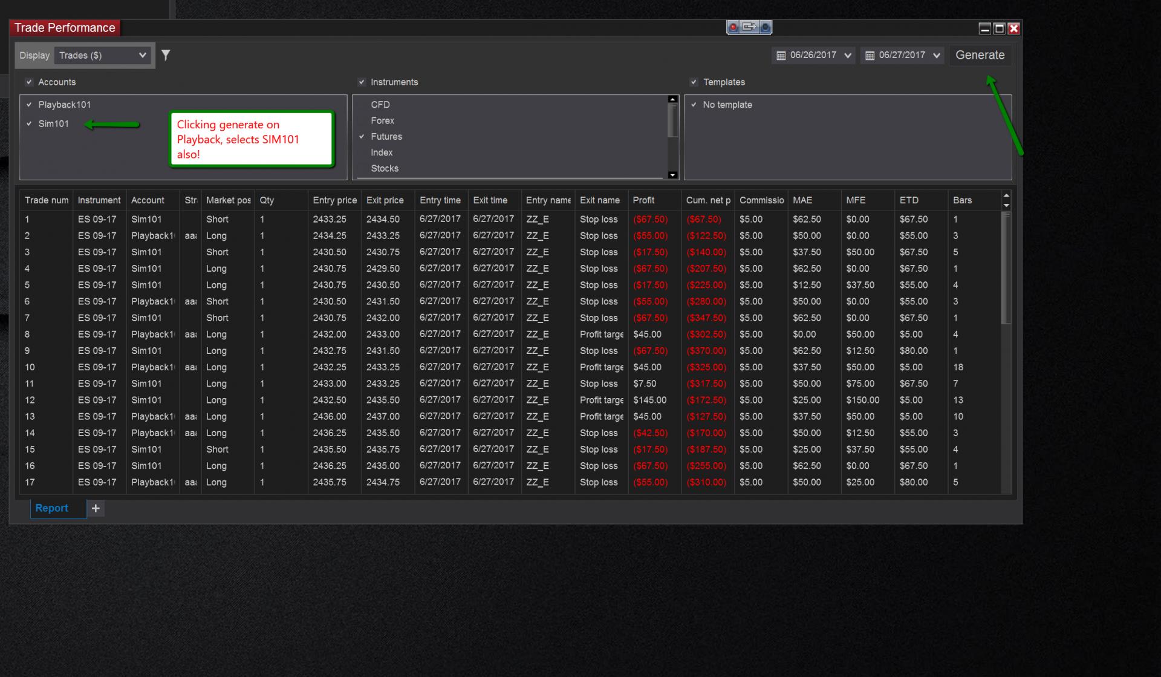The image size is (1161, 677).
Task: Click the arrow icon in the title bar toolbar
Action: pyautogui.click(x=749, y=27)
